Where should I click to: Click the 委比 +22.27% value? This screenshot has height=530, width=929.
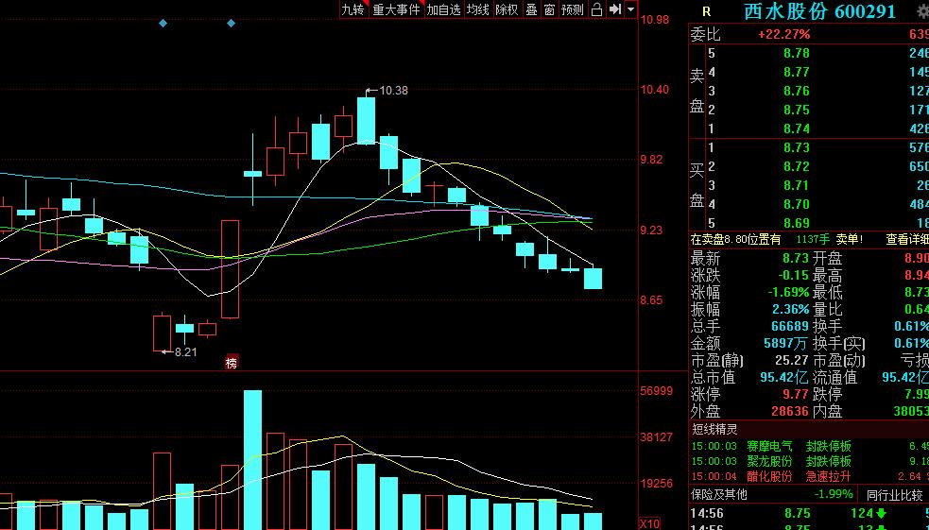coord(783,34)
